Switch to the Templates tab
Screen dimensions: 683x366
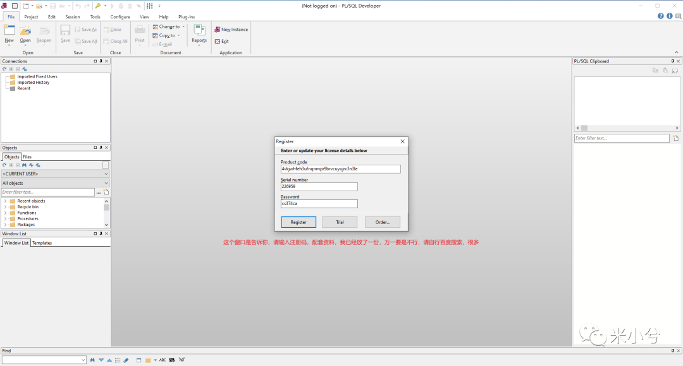(42, 244)
